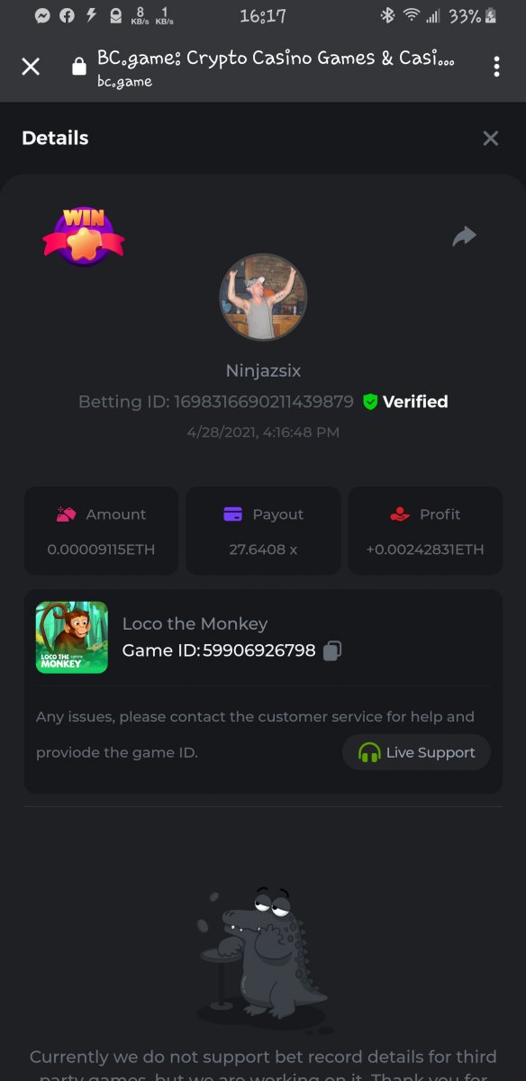Click the green Verified shield badge
Viewport: 526px width, 1081px height.
pyautogui.click(x=370, y=402)
